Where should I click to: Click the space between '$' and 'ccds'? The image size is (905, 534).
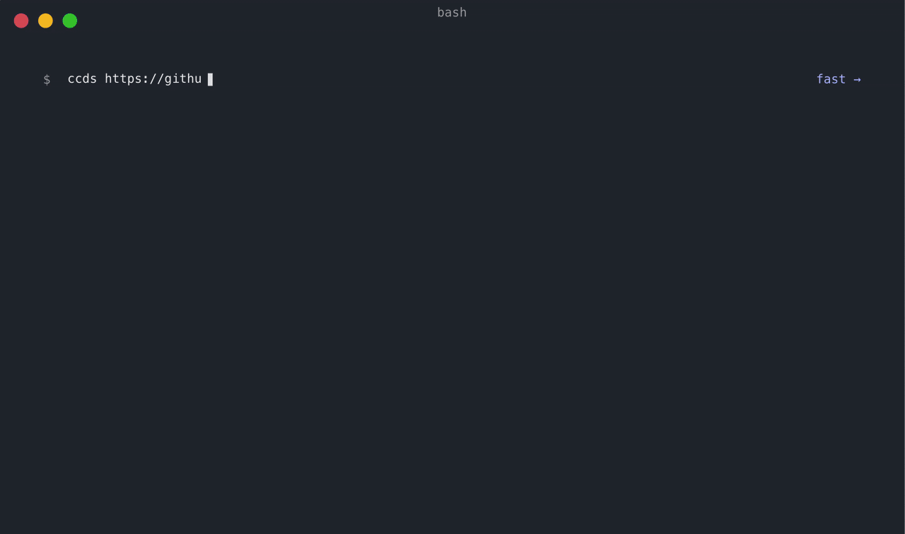pyautogui.click(x=59, y=79)
